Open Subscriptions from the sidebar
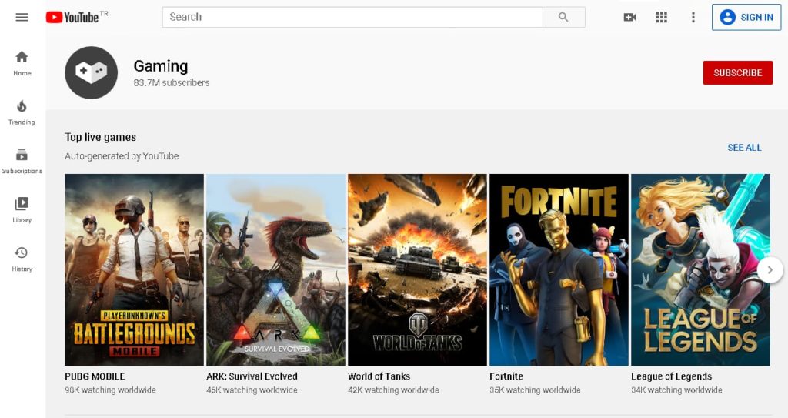788x418 pixels. pyautogui.click(x=22, y=161)
